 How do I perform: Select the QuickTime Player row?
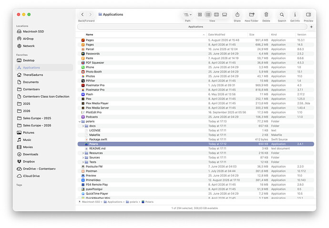point(196,194)
